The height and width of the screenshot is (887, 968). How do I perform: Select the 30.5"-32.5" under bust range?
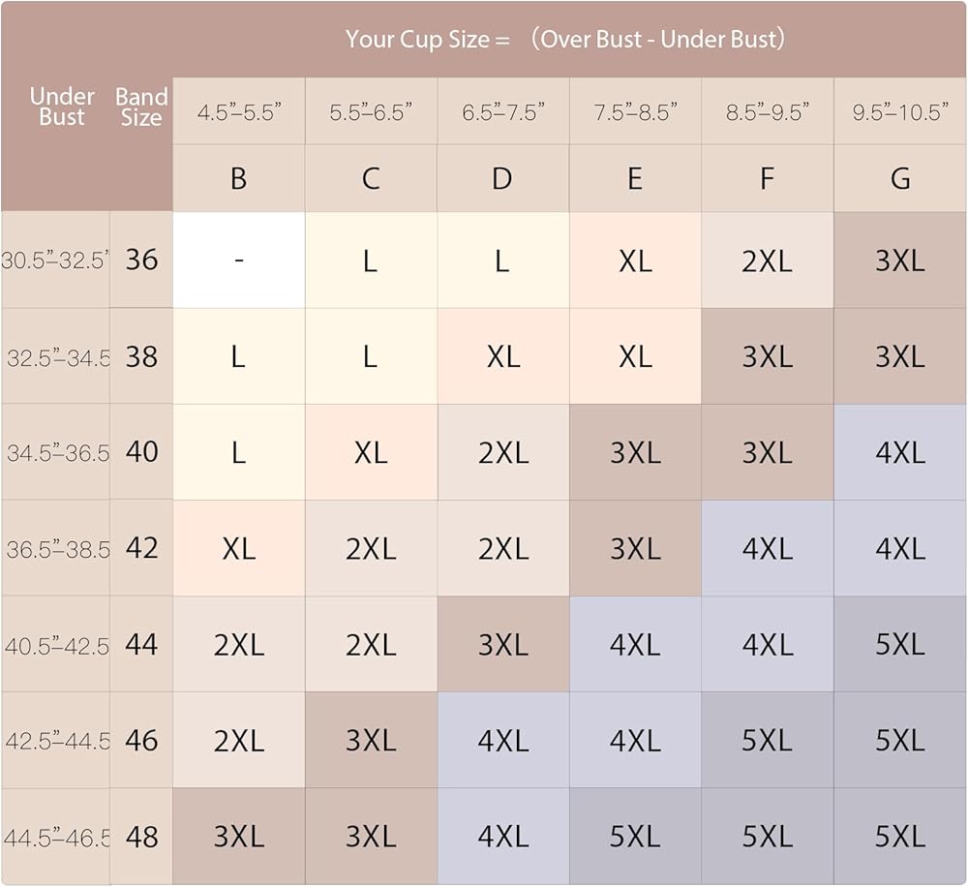pyautogui.click(x=55, y=260)
